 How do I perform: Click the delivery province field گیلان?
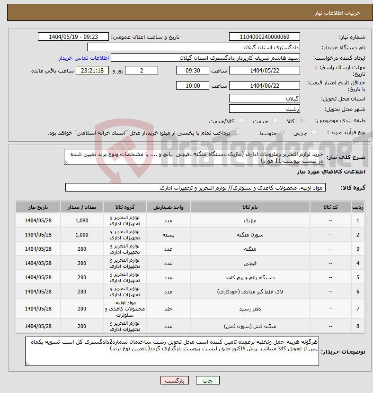264,98
